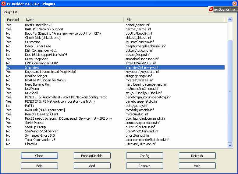Select the highlighted IrfanView row

click(115, 67)
